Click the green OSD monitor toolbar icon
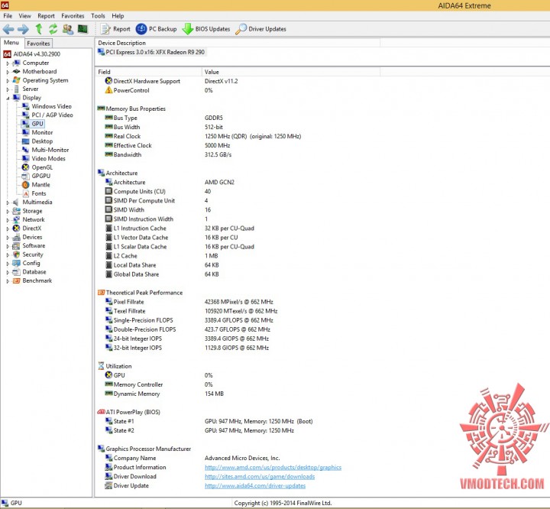This screenshot has height=509, width=550. click(82, 29)
